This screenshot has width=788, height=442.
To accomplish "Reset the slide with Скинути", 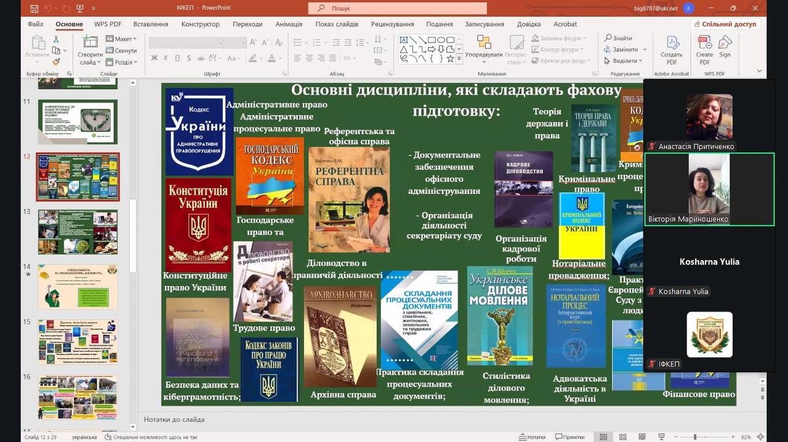I will (121, 50).
